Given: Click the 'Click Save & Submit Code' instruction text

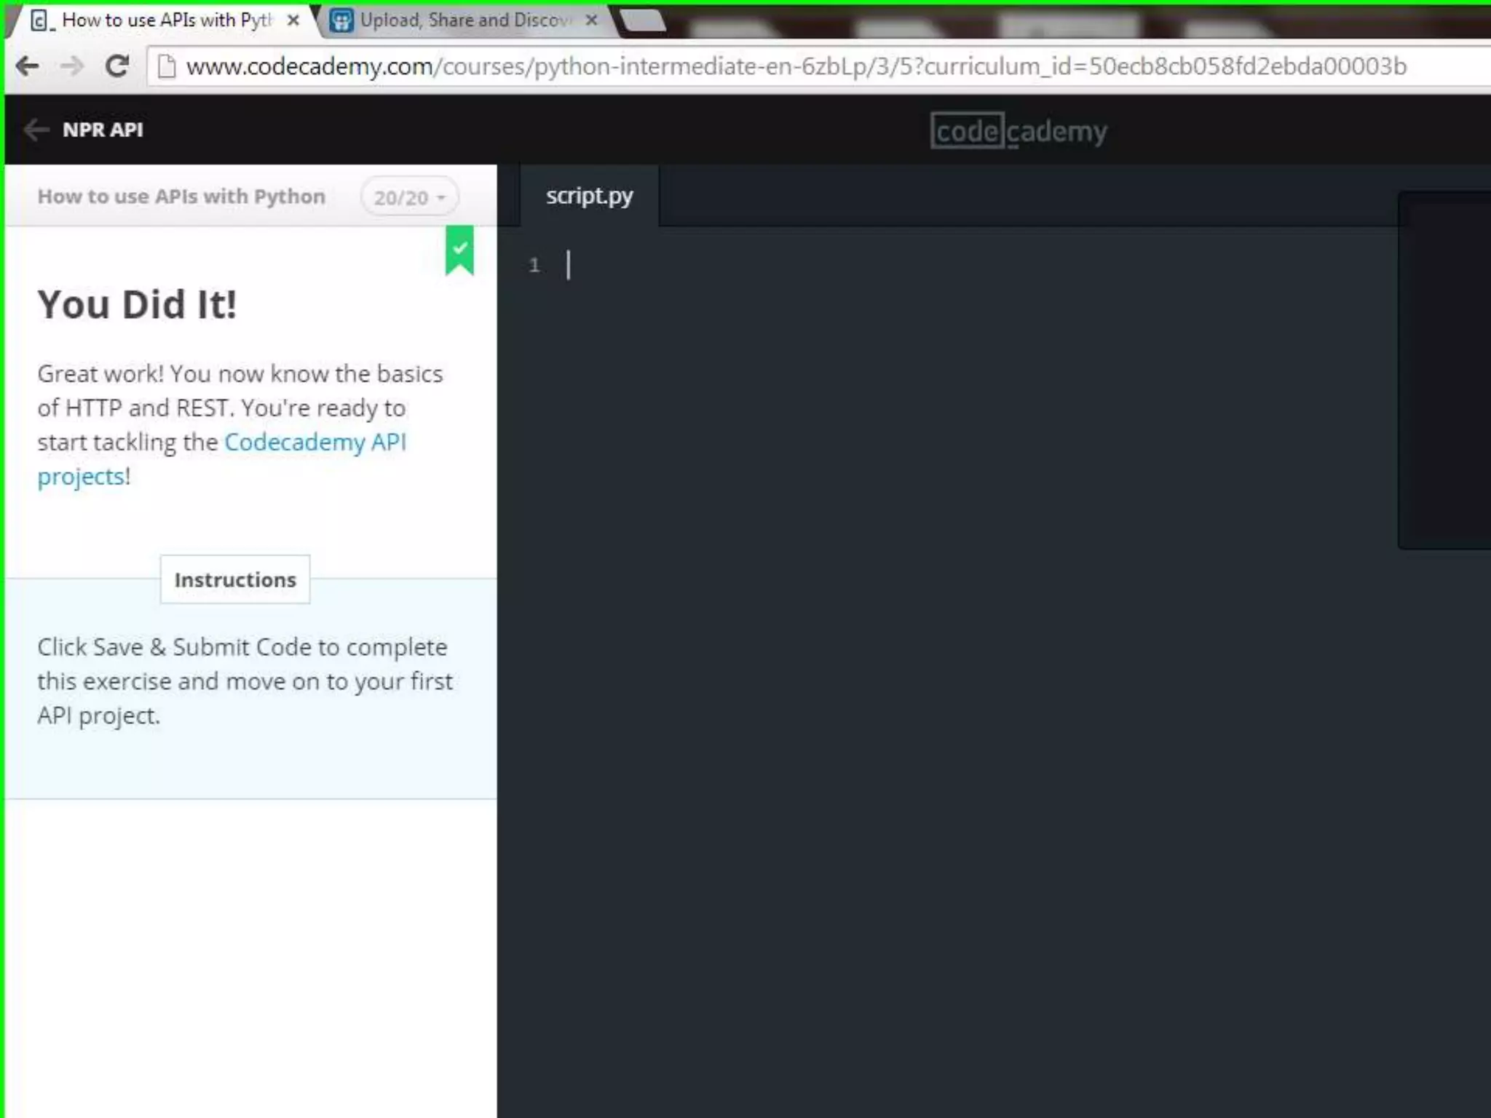Looking at the screenshot, I should click(x=245, y=681).
